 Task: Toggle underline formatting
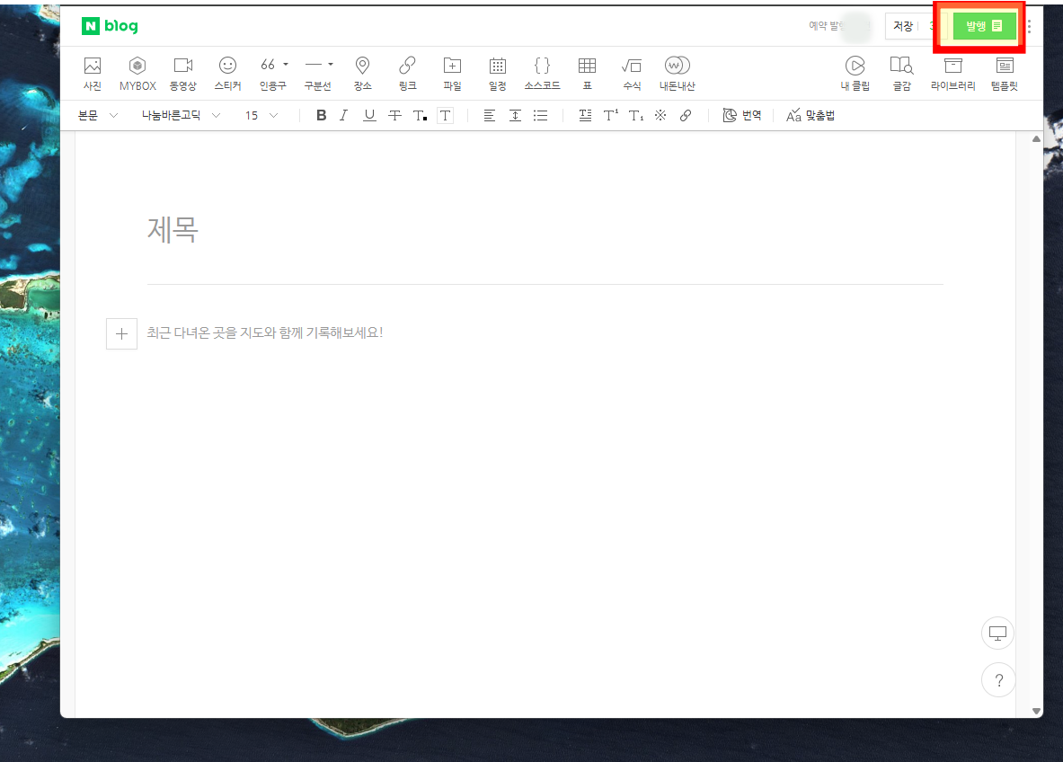[x=369, y=115]
